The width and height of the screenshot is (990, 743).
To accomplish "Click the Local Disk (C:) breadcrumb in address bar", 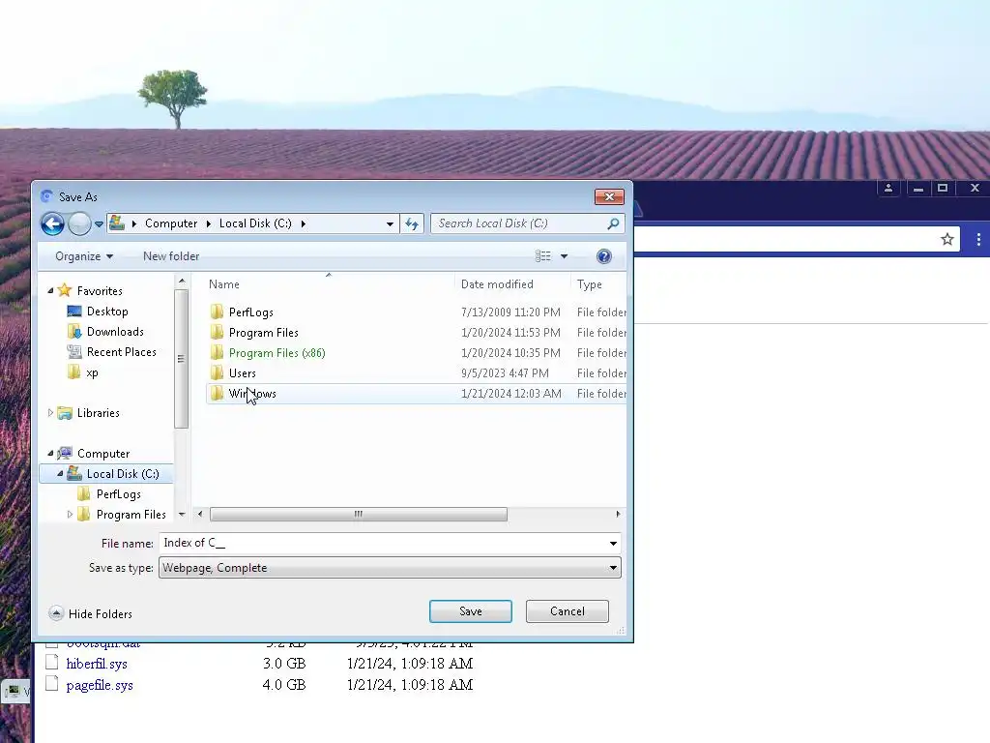I will pyautogui.click(x=255, y=223).
